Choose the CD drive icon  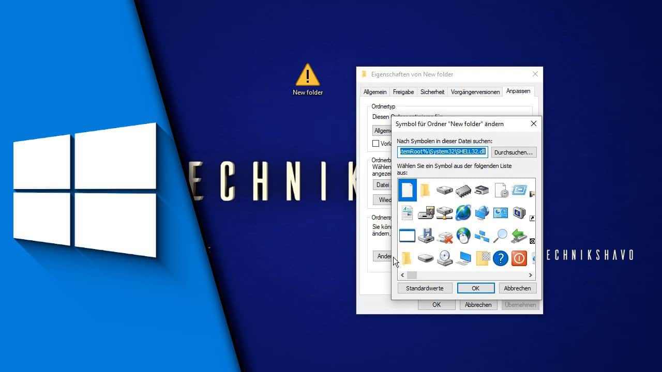coord(445,258)
